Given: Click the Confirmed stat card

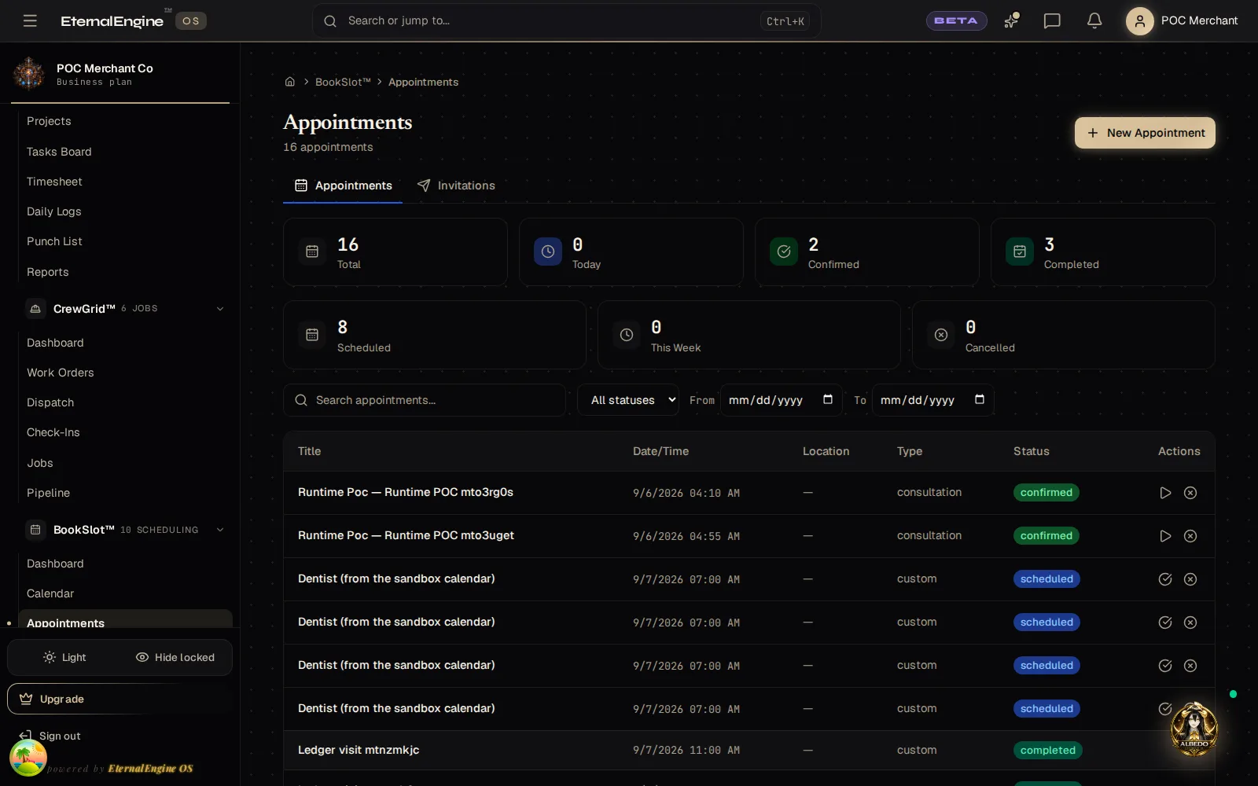Looking at the screenshot, I should (x=866, y=252).
